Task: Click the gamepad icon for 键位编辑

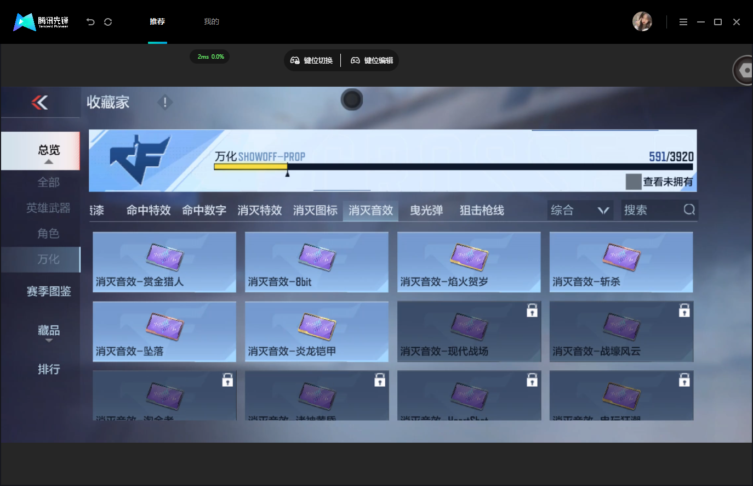Action: click(355, 60)
